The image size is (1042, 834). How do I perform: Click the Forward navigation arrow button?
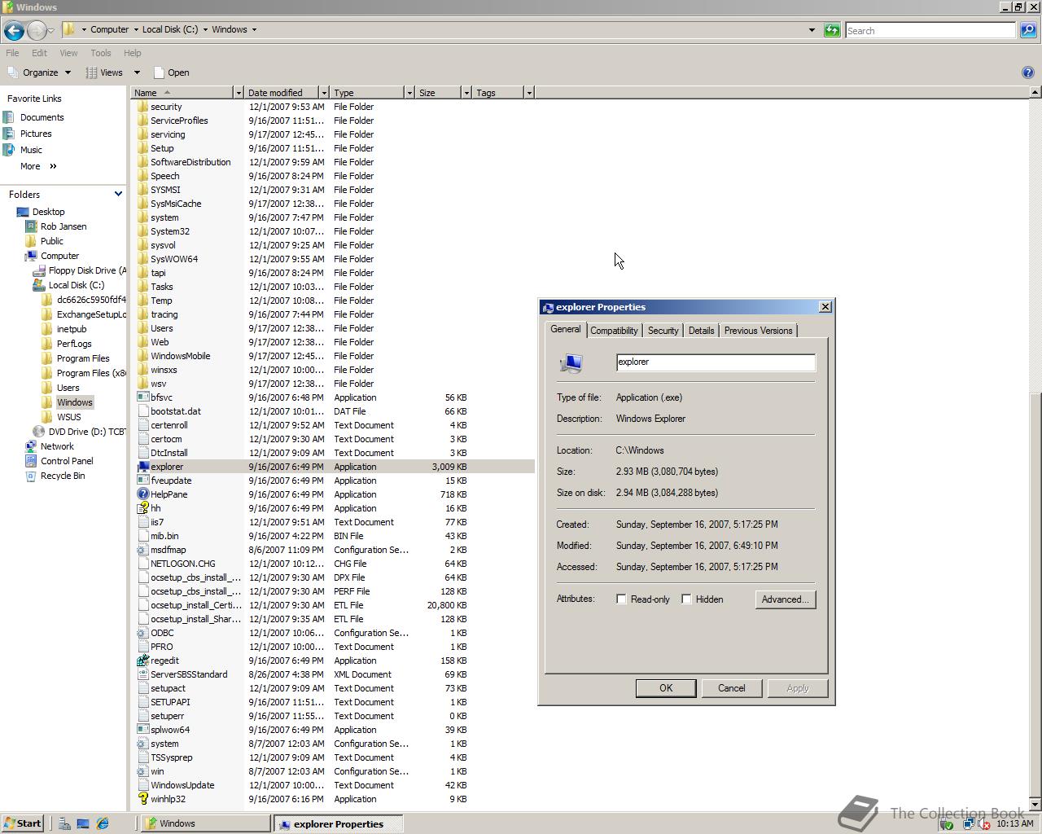pos(37,31)
